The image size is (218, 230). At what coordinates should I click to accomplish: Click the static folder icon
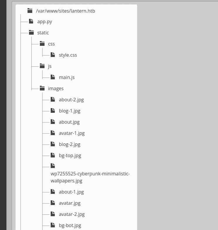pyautogui.click(x=31, y=32)
